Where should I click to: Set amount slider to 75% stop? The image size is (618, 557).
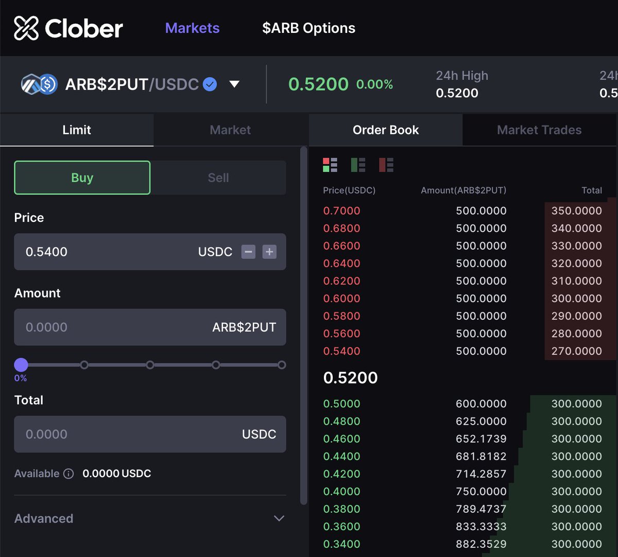point(216,365)
